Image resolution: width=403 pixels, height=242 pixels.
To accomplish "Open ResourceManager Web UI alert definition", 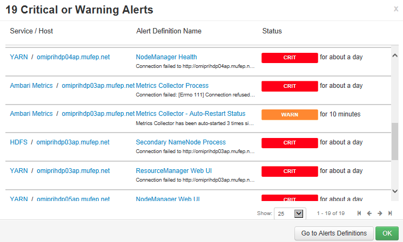I will (173, 171).
